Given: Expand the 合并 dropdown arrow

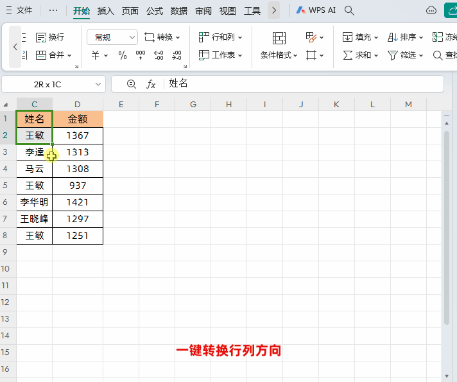Looking at the screenshot, I should [69, 55].
